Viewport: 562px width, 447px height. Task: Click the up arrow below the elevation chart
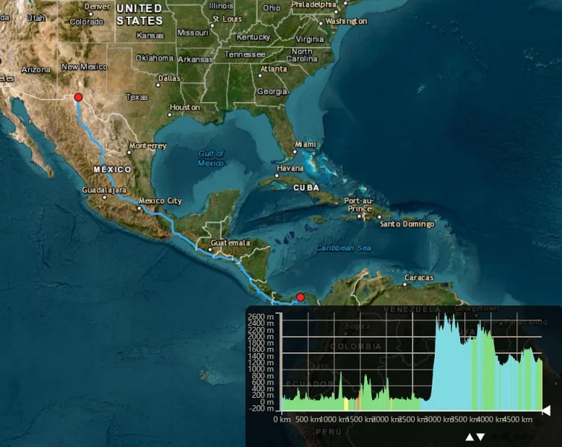pos(470,437)
